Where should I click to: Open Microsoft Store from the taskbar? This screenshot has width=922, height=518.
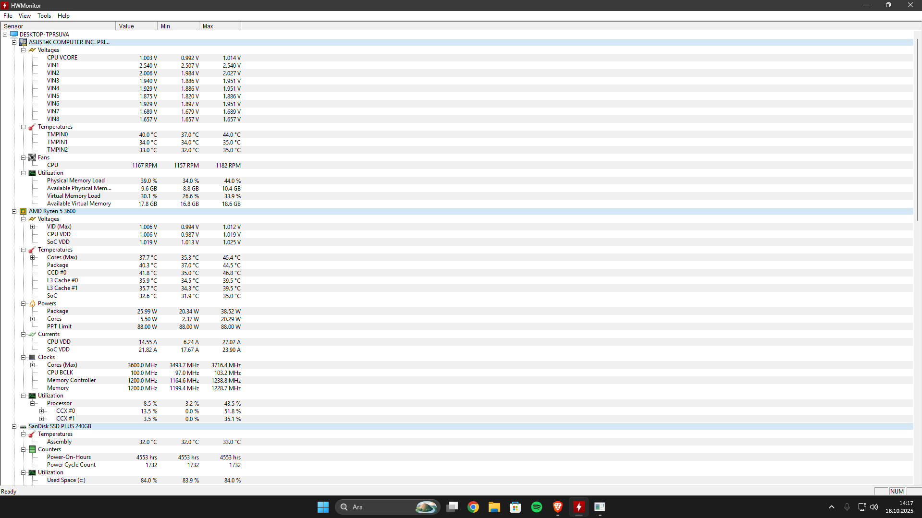[x=516, y=507]
